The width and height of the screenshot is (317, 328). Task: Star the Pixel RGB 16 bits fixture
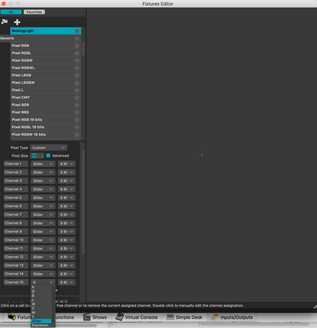point(77,120)
